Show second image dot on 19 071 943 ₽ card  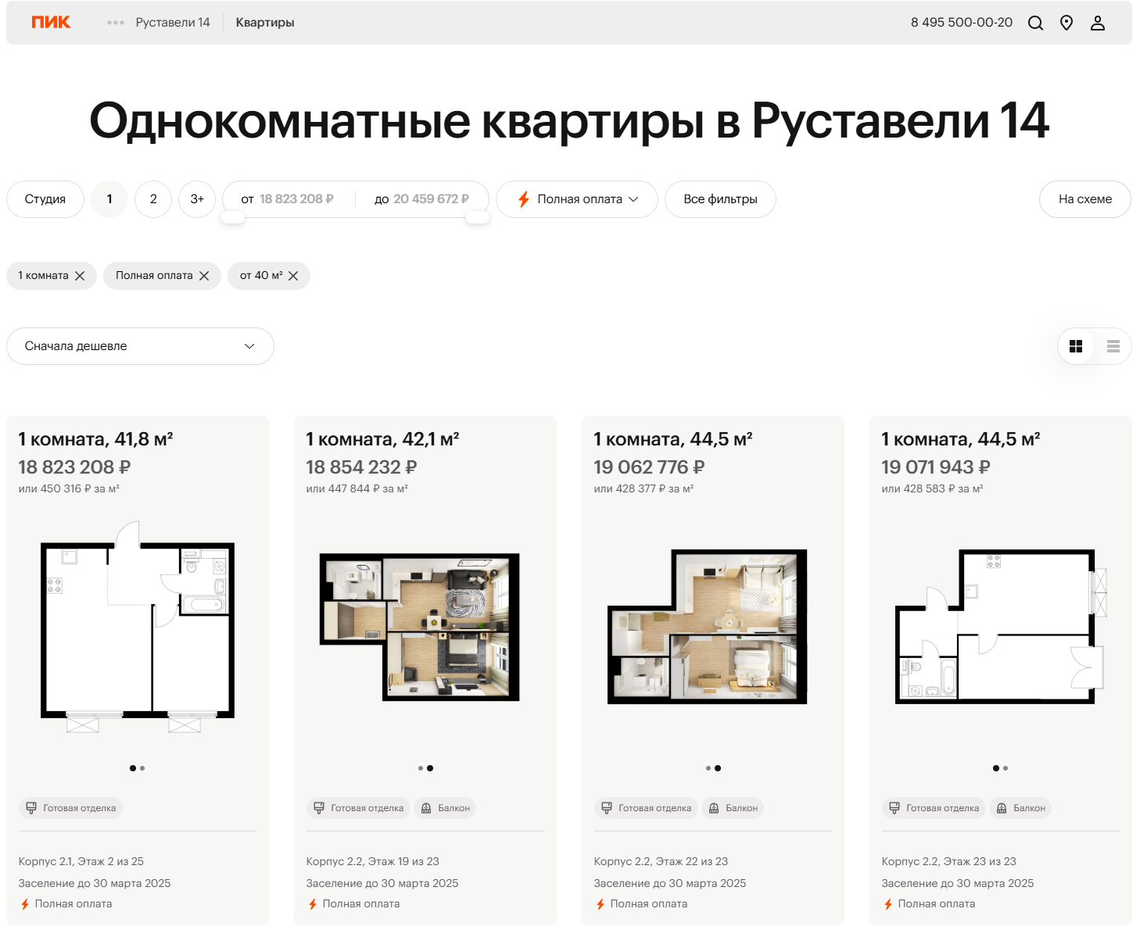tap(1006, 768)
